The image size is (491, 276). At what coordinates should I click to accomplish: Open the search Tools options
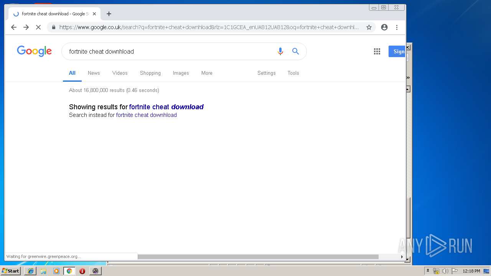click(293, 73)
